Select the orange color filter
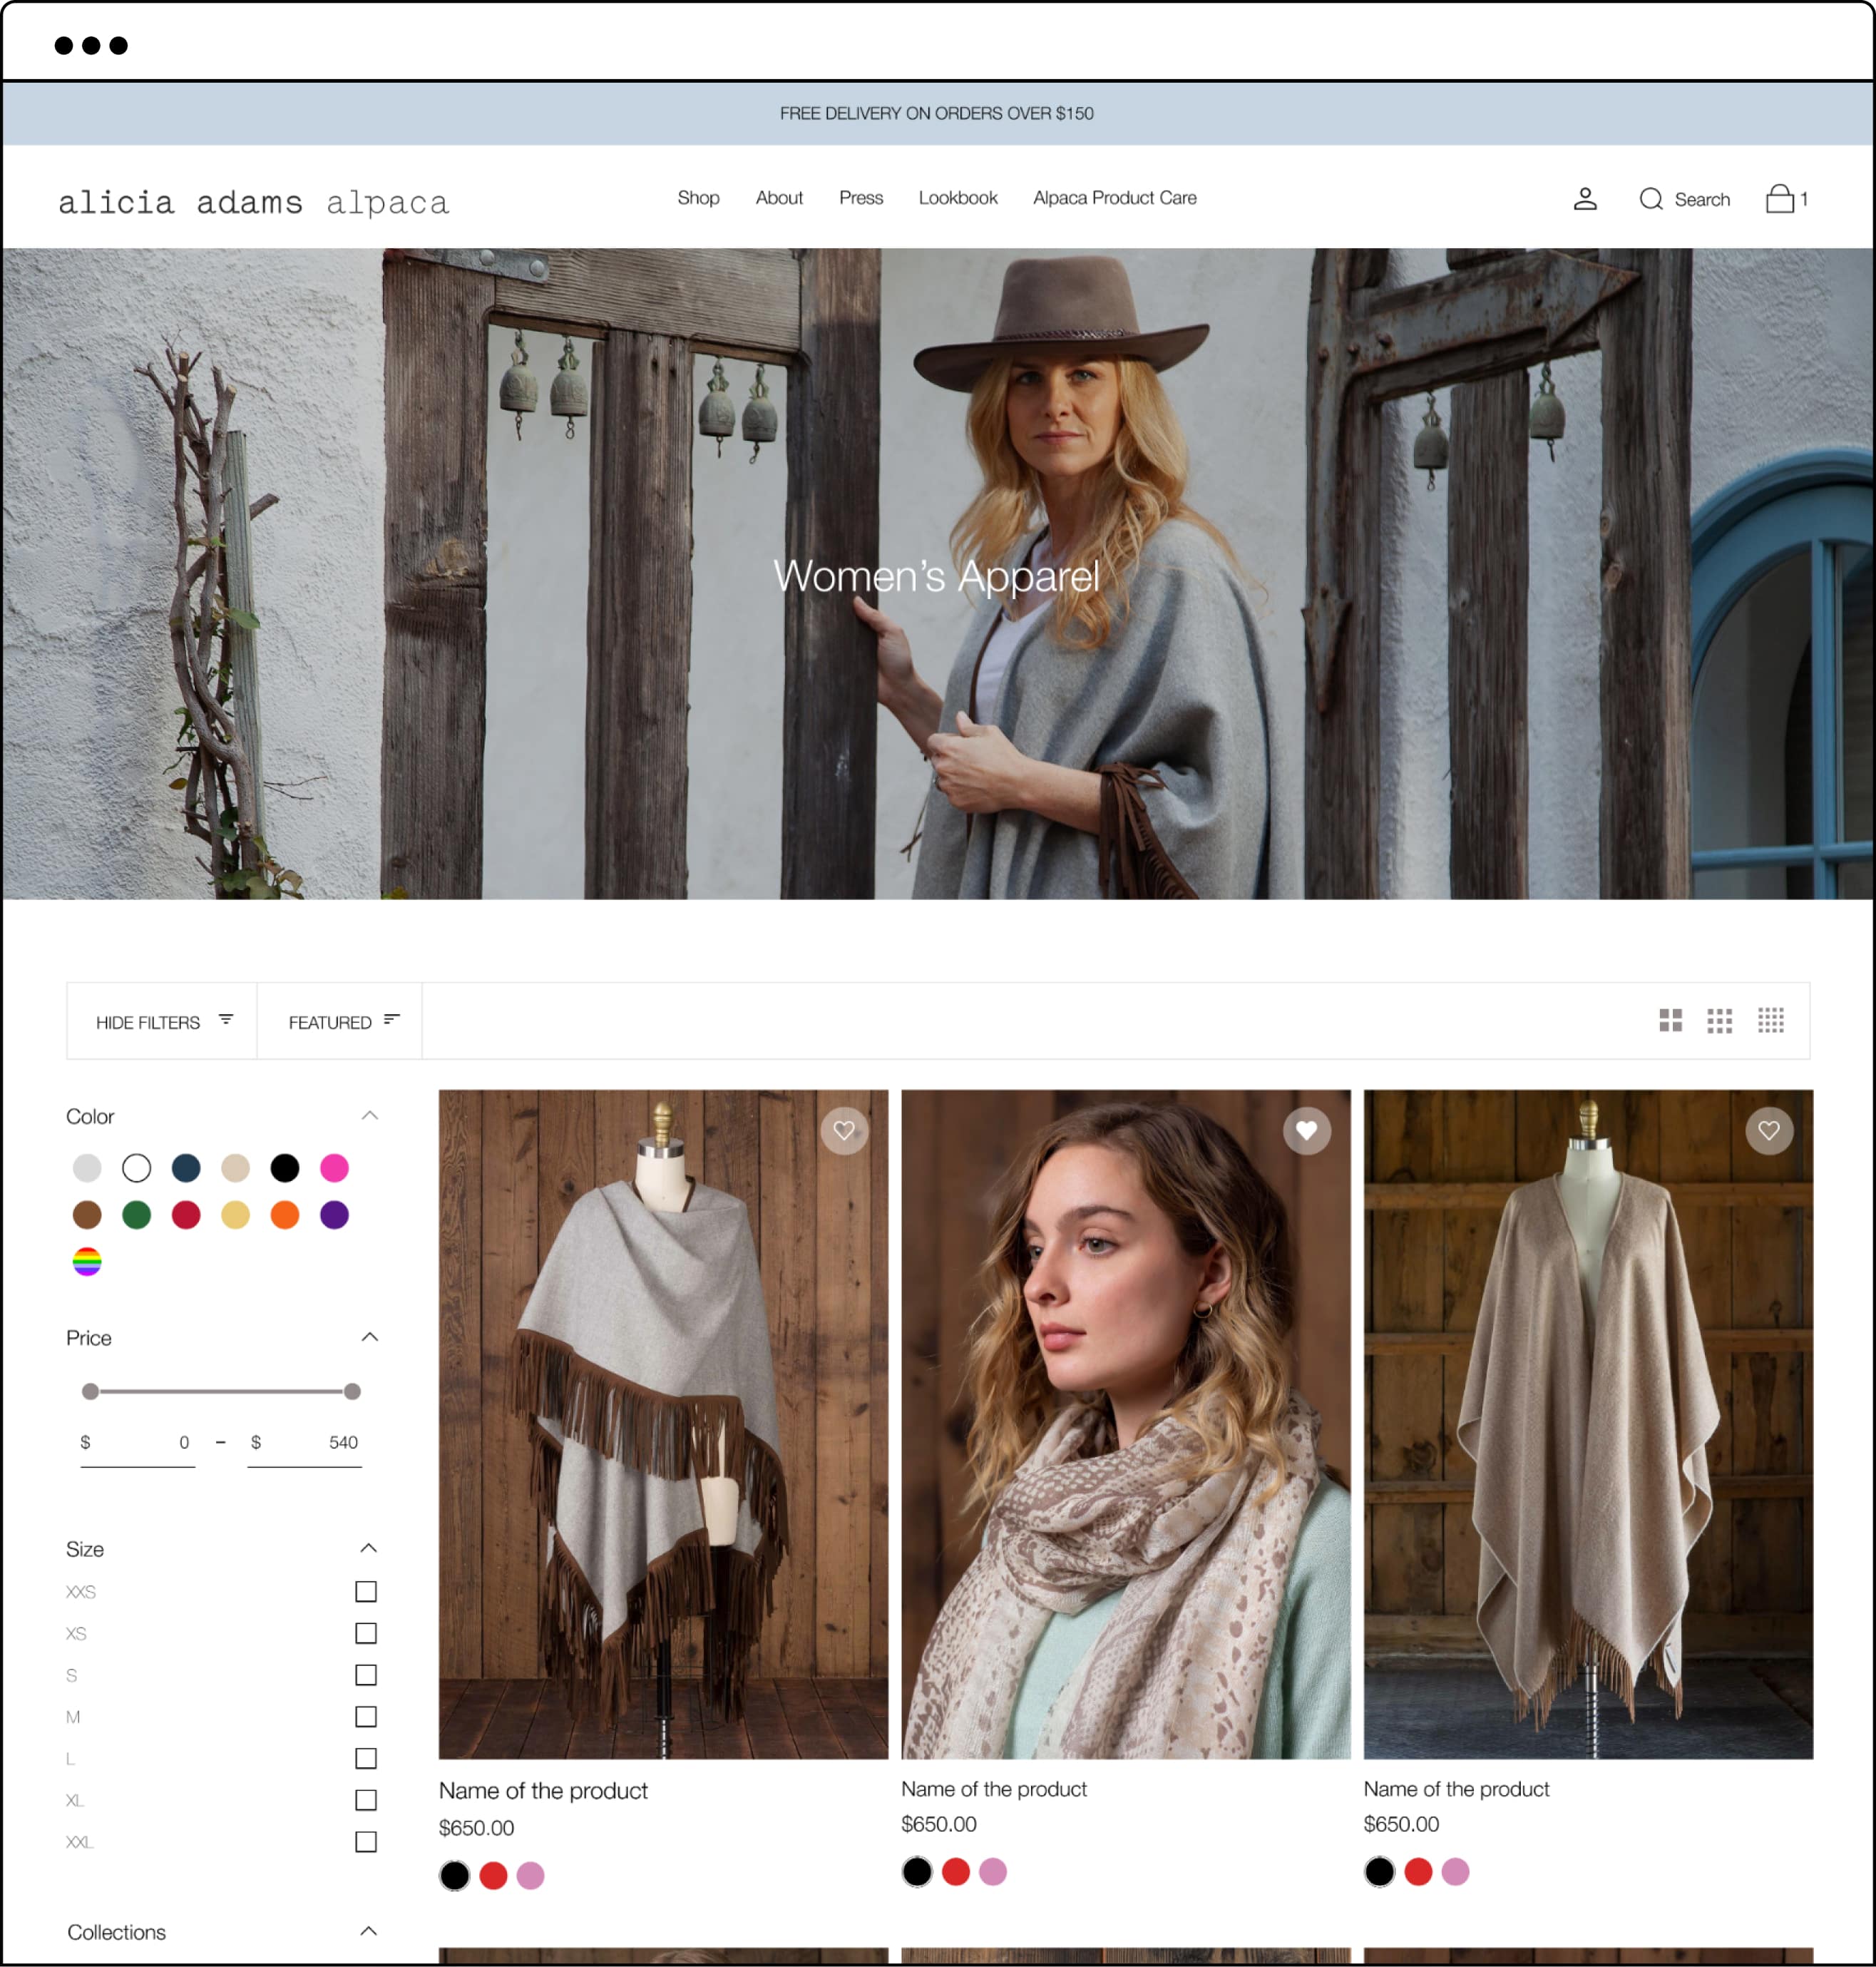The width and height of the screenshot is (1876, 1967). [285, 1215]
